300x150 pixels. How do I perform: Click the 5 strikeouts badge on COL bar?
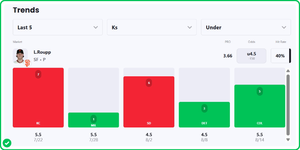[x=259, y=91]
